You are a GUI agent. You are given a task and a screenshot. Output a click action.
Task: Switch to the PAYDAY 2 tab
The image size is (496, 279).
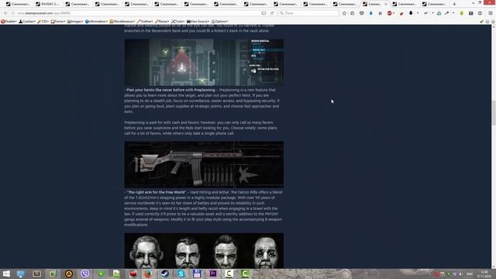click(x=48, y=4)
